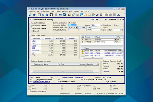Open the Subscreens menu
This screenshot has width=153, height=102.
pyautogui.click(x=45, y=11)
